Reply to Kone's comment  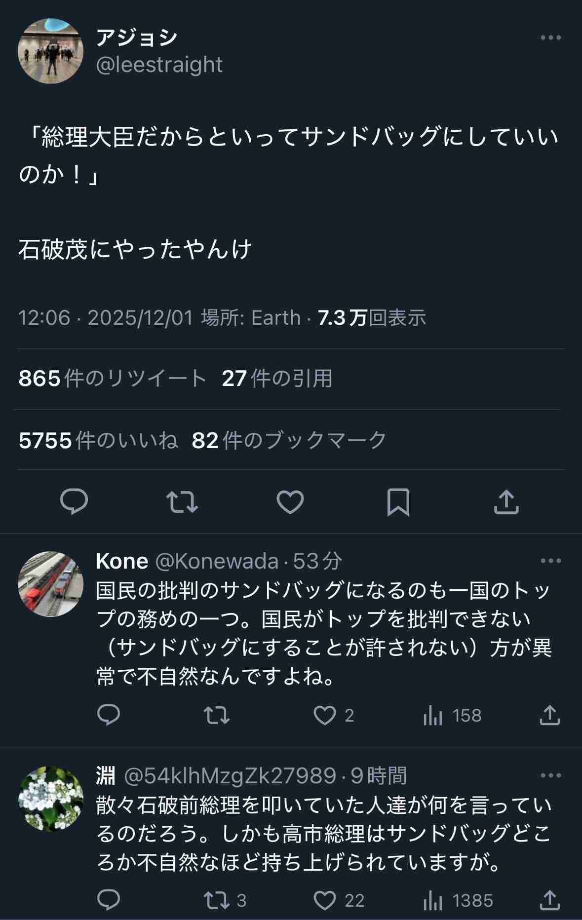point(109,715)
